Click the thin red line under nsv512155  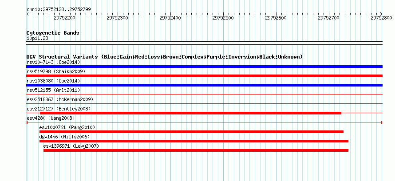click(204, 94)
